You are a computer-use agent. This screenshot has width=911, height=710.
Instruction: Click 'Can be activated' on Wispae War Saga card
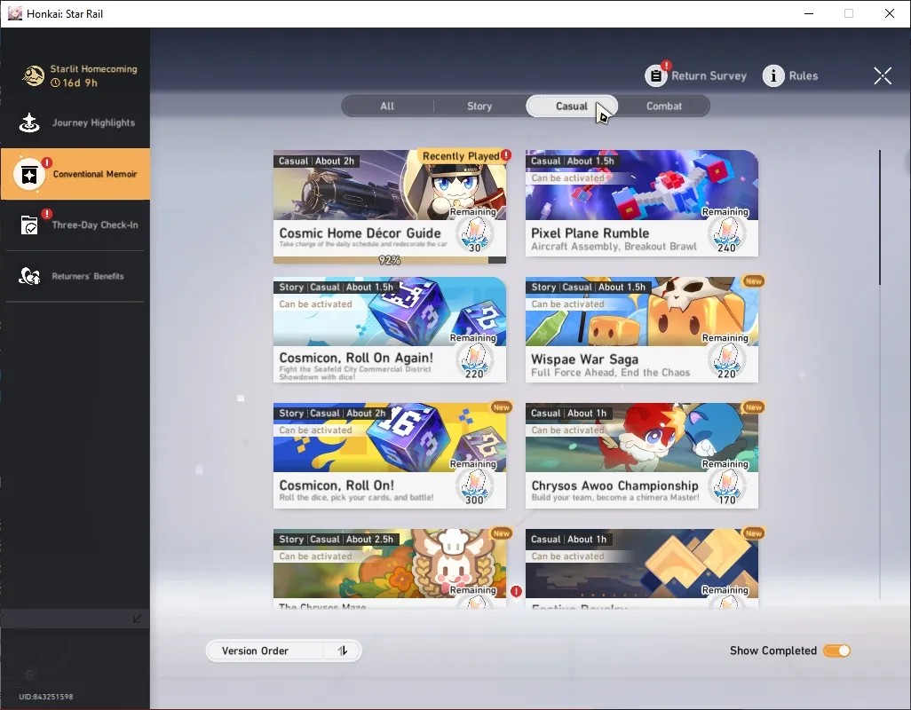pos(567,304)
